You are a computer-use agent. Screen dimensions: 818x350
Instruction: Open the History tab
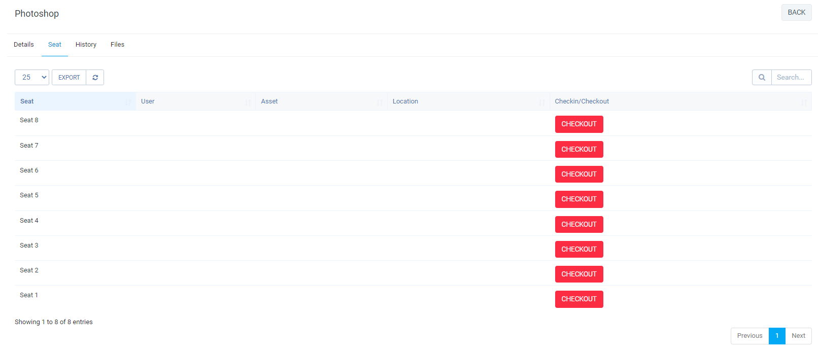[86, 45]
